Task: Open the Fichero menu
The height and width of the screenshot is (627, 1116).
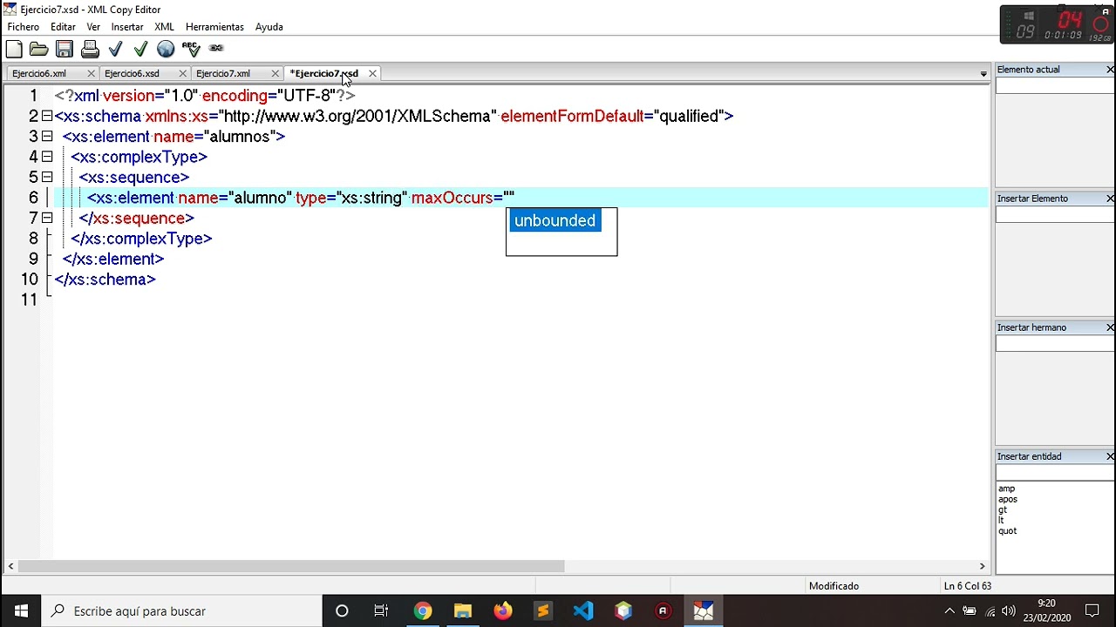Action: click(24, 27)
